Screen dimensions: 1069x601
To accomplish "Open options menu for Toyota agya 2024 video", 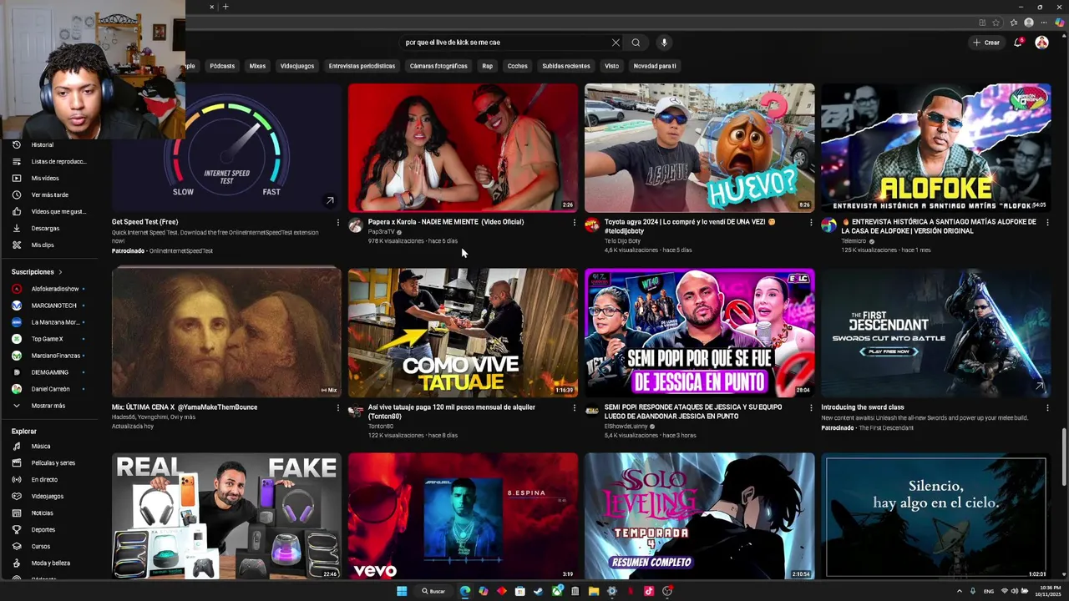I will coord(810,222).
